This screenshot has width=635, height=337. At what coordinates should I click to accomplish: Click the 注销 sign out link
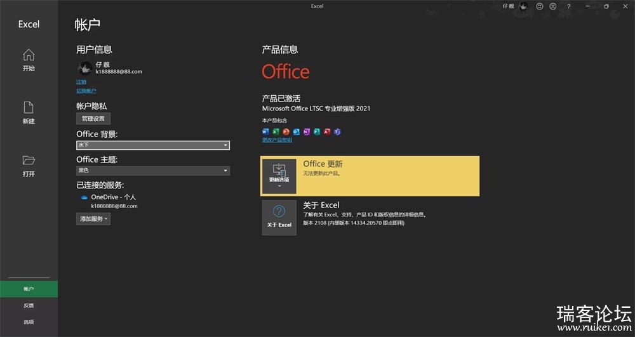pos(81,82)
